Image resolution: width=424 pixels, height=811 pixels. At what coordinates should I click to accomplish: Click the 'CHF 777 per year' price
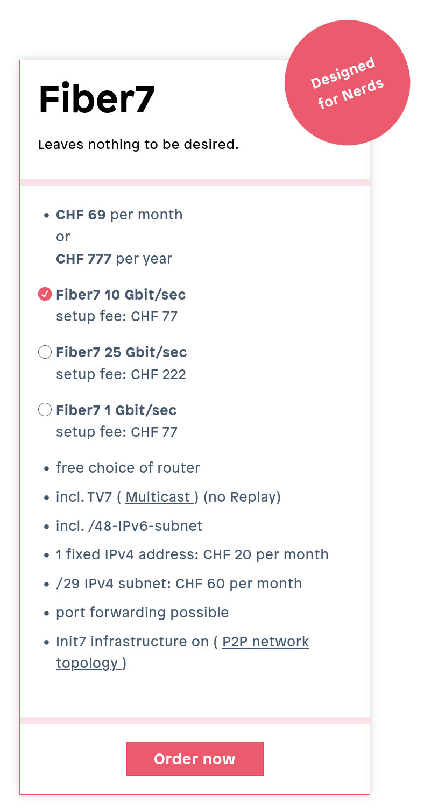(x=114, y=259)
